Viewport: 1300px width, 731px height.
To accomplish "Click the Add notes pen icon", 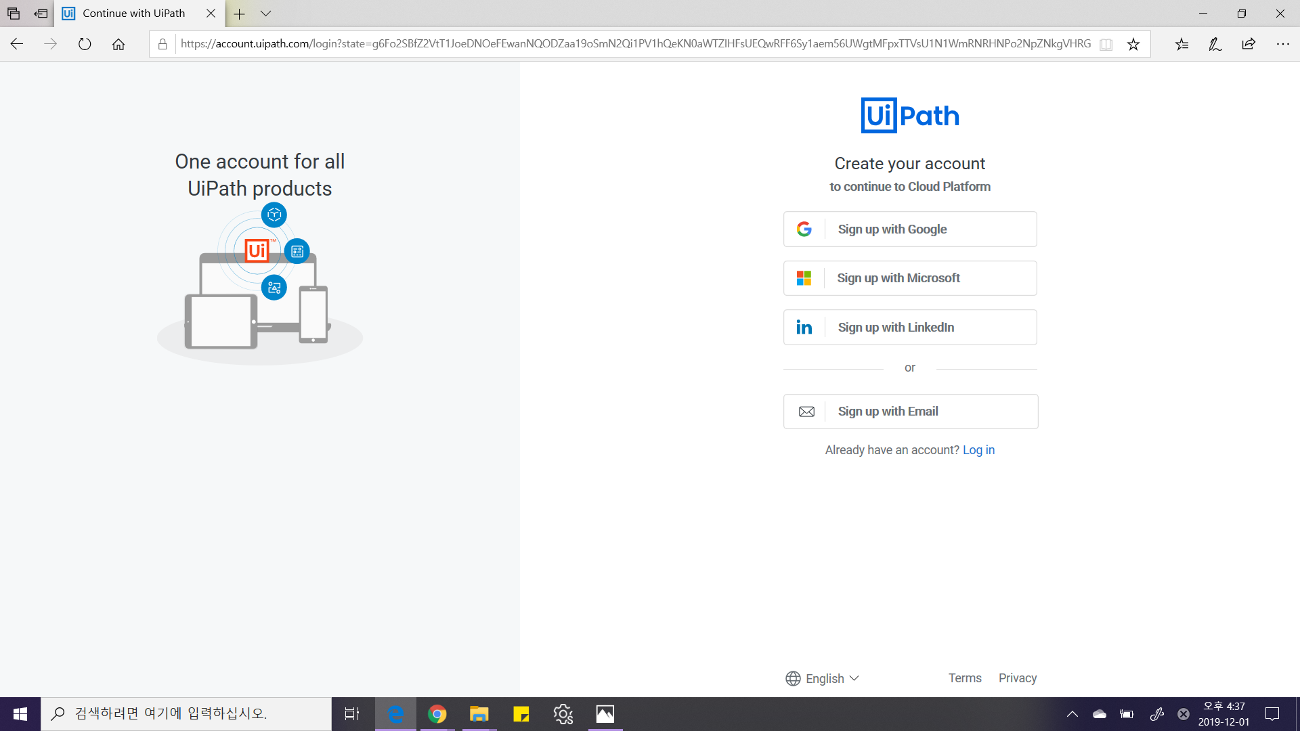I will 1215,44.
